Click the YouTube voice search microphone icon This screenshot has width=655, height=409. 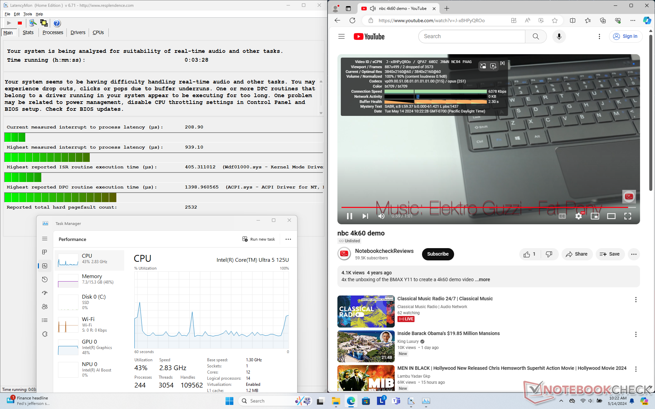coord(559,36)
